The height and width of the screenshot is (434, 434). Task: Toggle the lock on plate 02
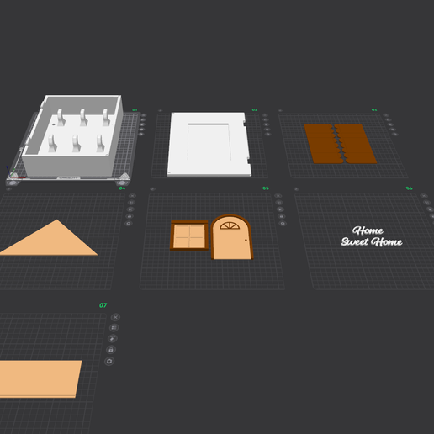pos(267,130)
